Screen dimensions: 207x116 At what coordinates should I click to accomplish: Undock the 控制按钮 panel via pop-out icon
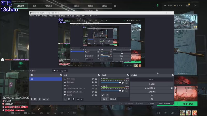(173, 75)
